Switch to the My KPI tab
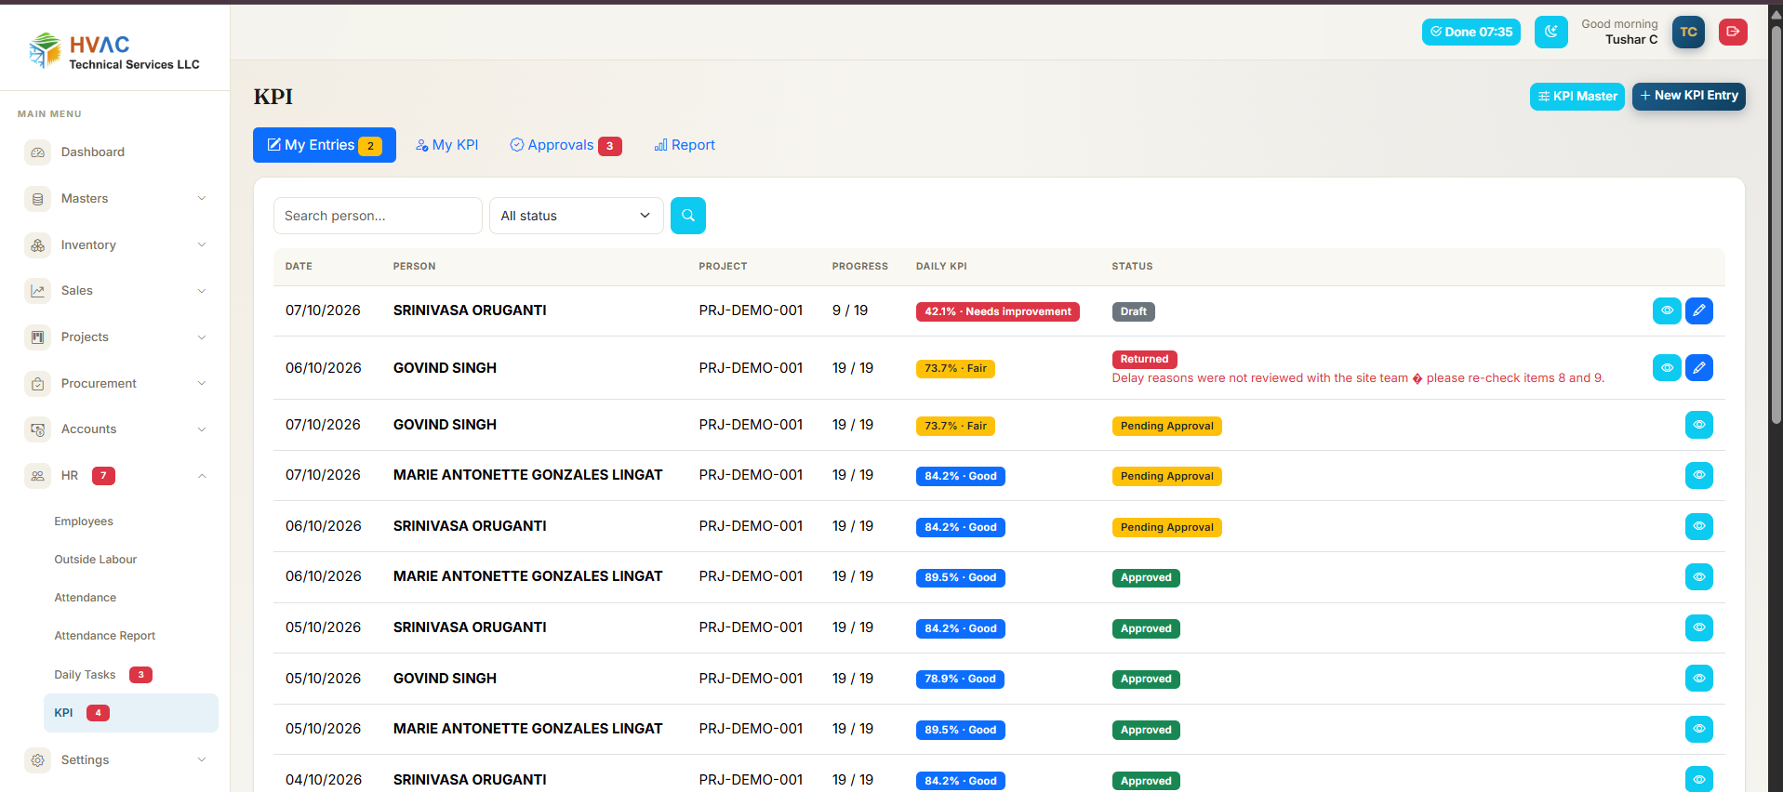Image resolution: width=1783 pixels, height=792 pixels. [x=446, y=145]
